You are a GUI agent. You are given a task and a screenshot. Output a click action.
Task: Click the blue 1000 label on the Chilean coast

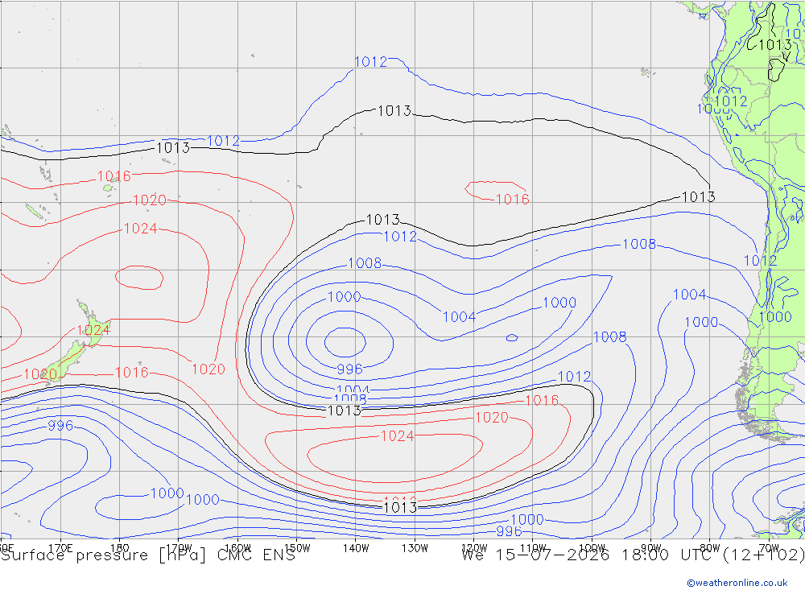[775, 316]
